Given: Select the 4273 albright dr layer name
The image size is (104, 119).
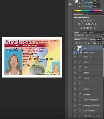Looking at the screenshot, I should pos(89,111).
